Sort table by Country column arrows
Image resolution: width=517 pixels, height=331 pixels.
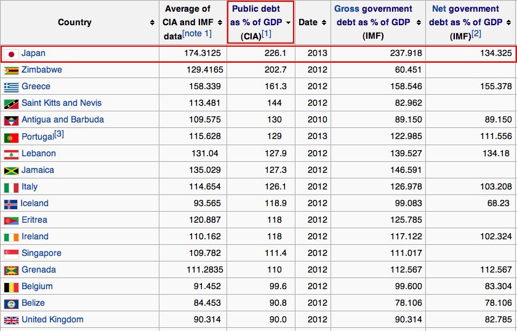click(152, 23)
